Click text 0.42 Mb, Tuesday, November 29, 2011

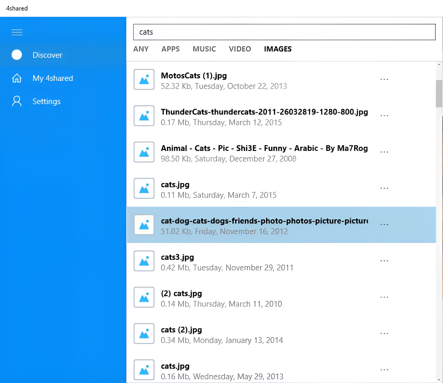[227, 268]
